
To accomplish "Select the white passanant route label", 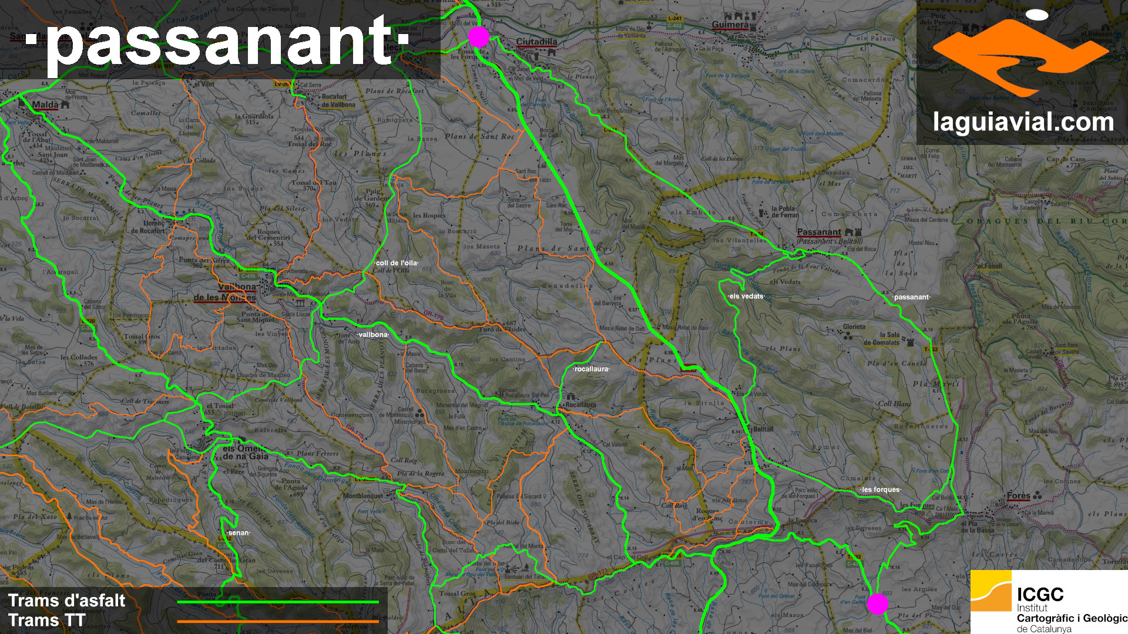I will (x=911, y=297).
